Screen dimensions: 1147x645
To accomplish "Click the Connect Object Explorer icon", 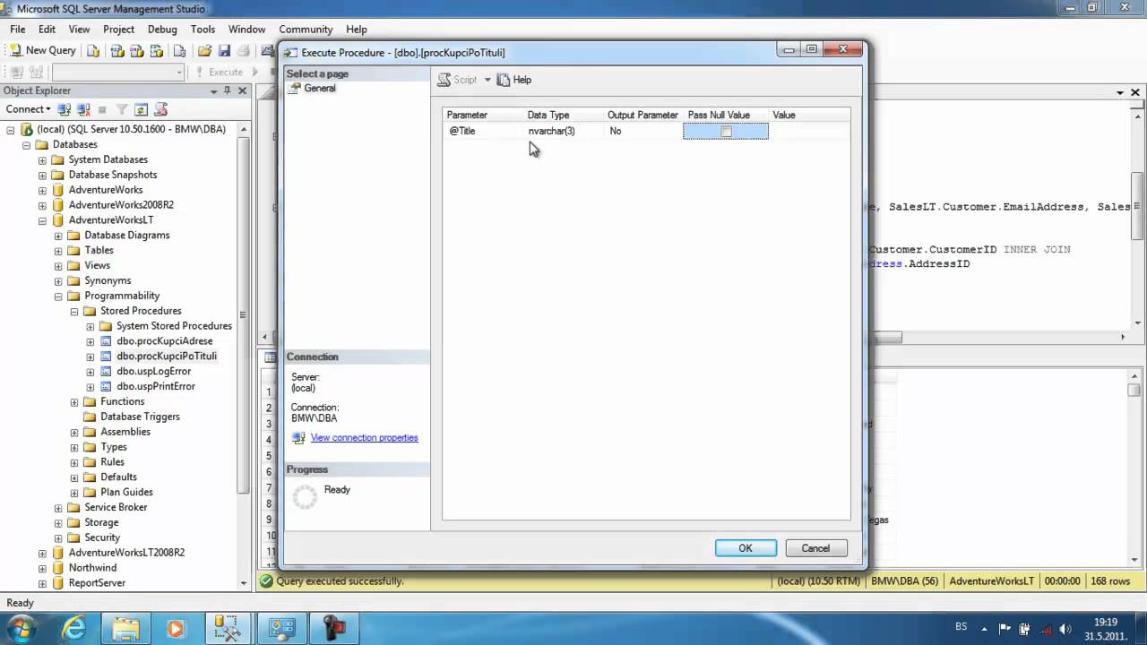I will click(64, 109).
